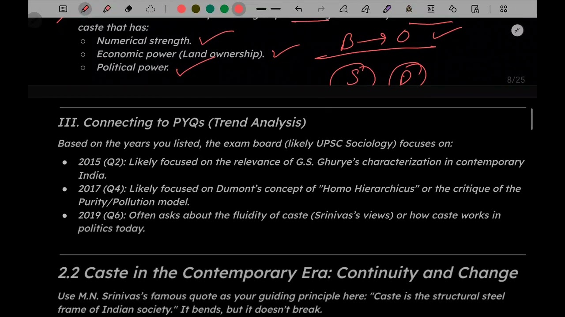Image resolution: width=565 pixels, height=317 pixels.
Task: Open the keyboard input tool
Action: pos(63,9)
